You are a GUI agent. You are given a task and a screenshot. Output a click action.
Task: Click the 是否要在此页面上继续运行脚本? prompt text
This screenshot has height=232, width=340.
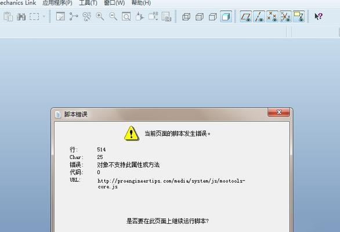click(168, 221)
